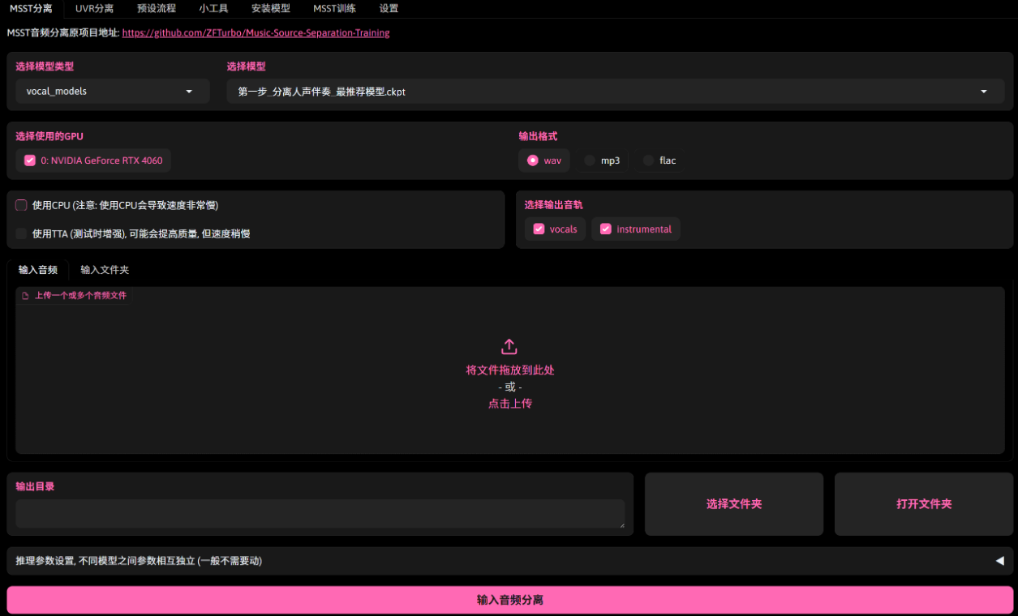Viewport: 1018px width, 616px height.
Task: Open the 选择模型 checkpoint dropdown
Action: tap(612, 92)
